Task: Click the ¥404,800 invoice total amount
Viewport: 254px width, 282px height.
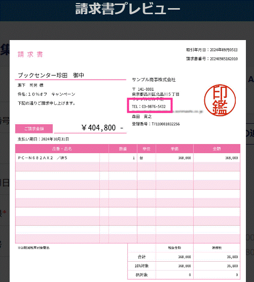Action: 102,128
